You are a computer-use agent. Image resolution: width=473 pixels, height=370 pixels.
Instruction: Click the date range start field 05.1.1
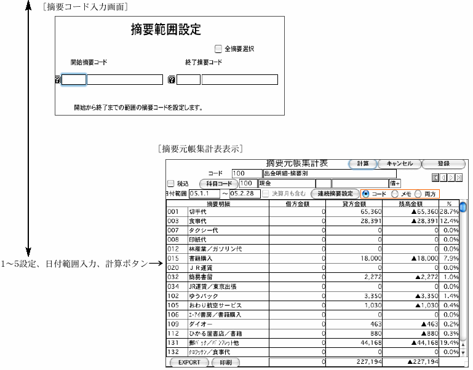pos(204,194)
